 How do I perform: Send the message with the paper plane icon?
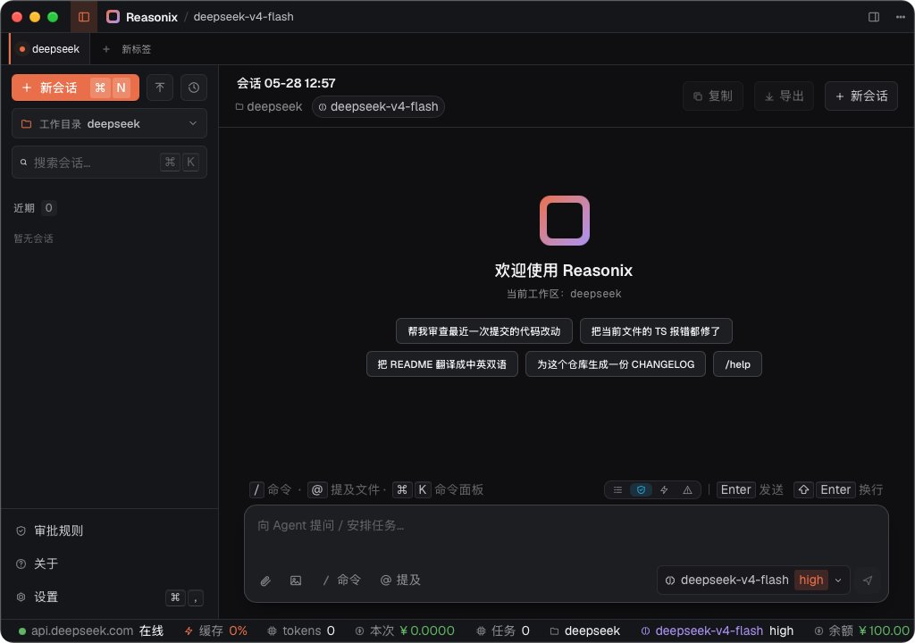coord(868,580)
